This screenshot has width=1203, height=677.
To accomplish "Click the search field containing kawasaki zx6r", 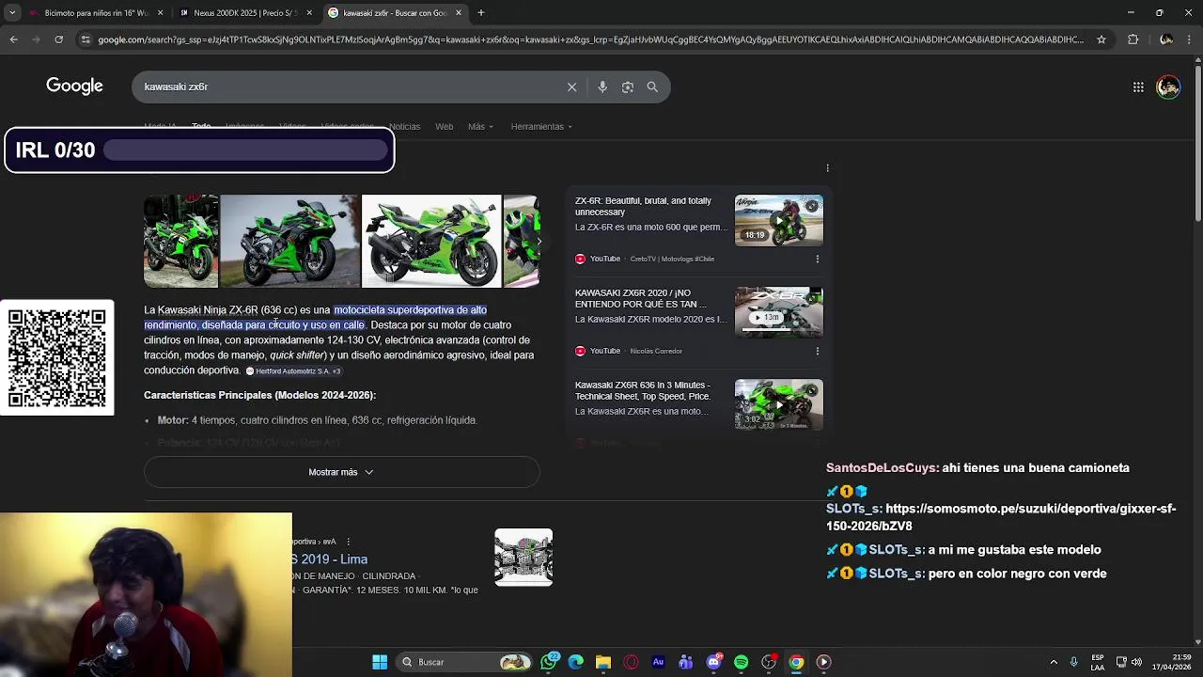I will (348, 87).
